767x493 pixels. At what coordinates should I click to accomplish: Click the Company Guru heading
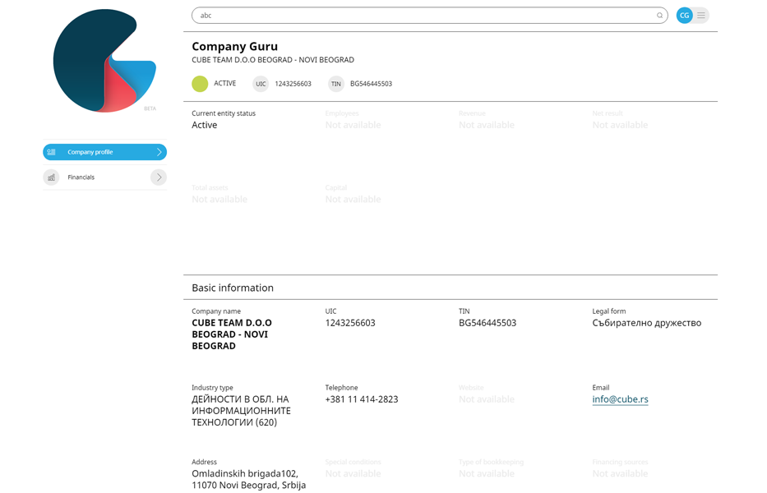click(235, 47)
